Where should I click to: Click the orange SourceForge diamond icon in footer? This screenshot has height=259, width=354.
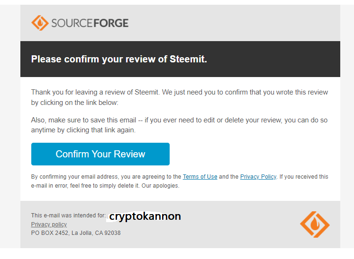pyautogui.click(x=314, y=224)
